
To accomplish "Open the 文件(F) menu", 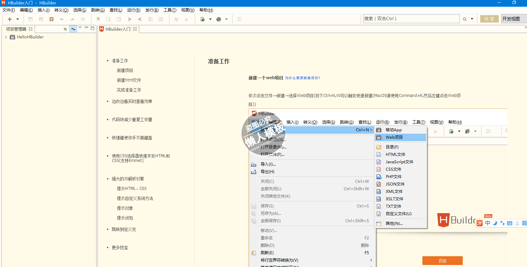I will tap(9, 10).
